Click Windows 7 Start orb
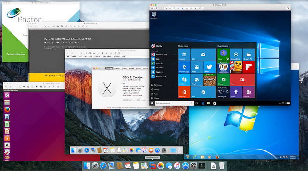The height and width of the screenshot is (171, 308). click(x=188, y=157)
